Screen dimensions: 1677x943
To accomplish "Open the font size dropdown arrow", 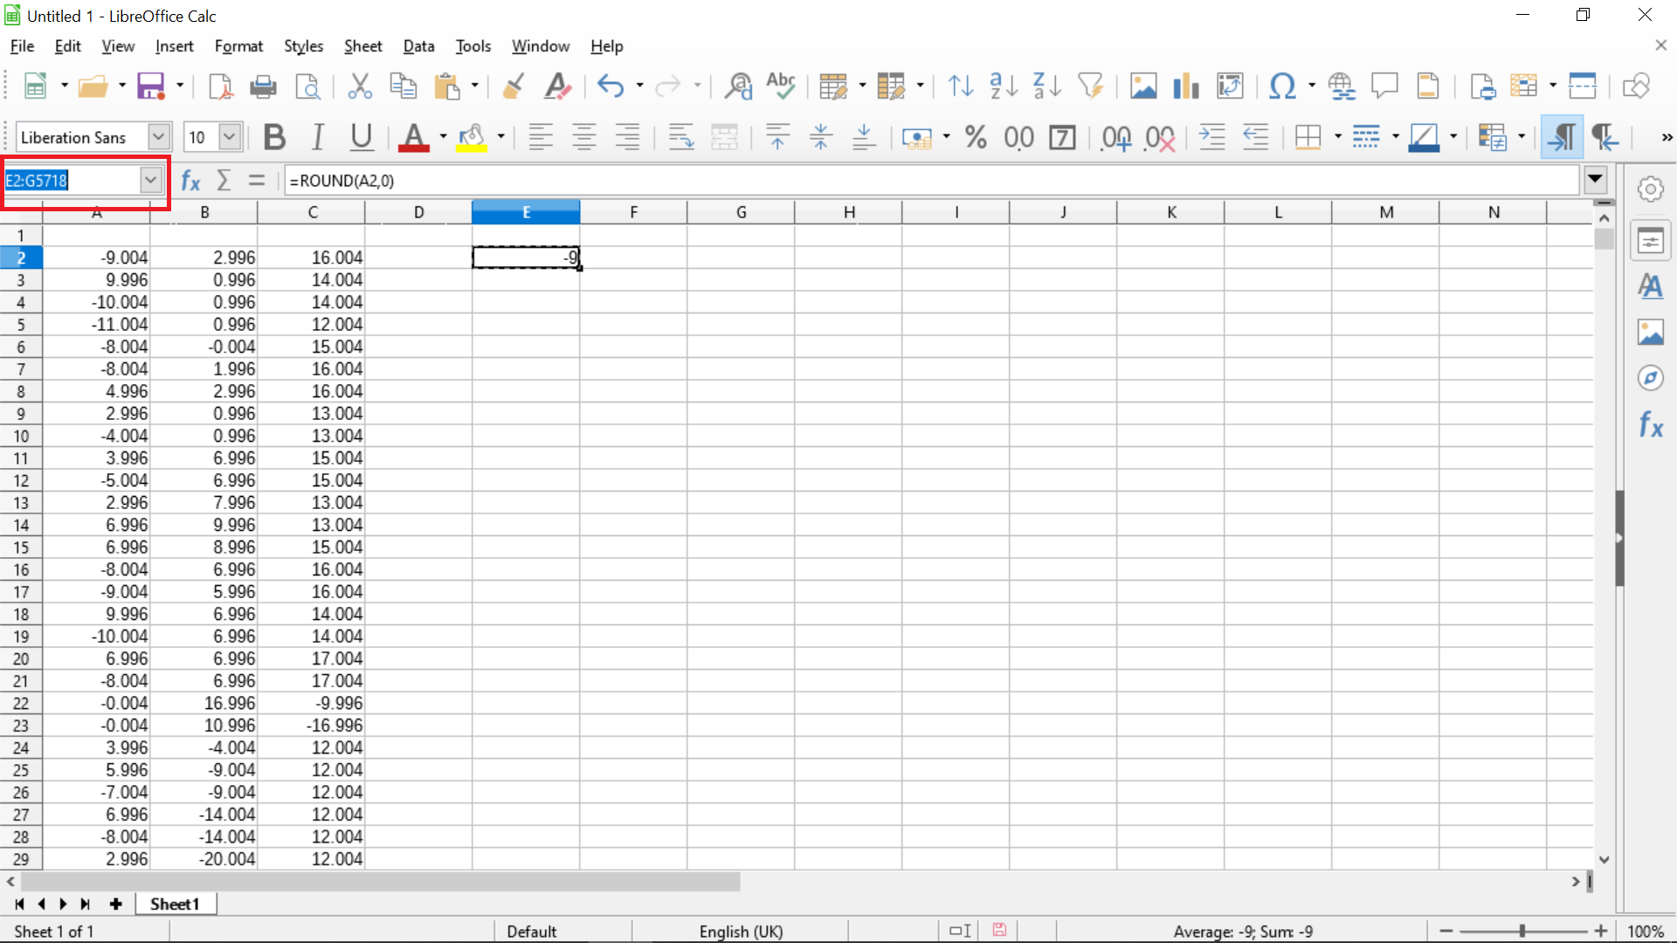I will pos(230,137).
